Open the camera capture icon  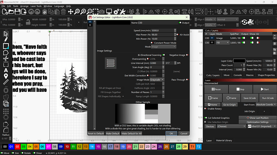(102, 12)
